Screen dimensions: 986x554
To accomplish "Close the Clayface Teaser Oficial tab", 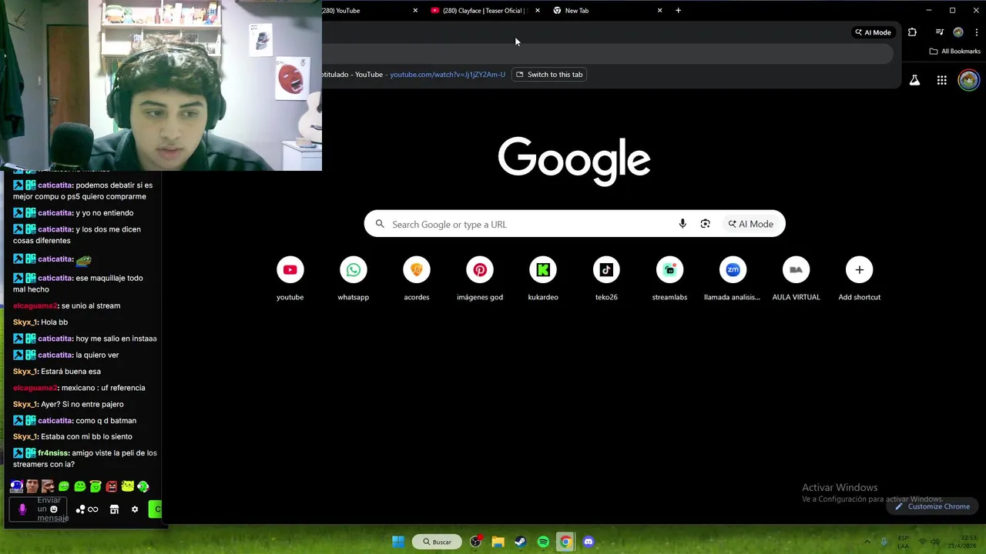I will pyautogui.click(x=537, y=11).
